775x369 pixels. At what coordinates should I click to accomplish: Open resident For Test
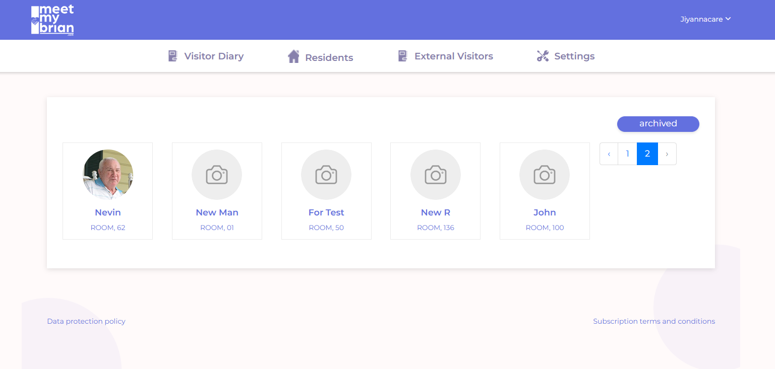pyautogui.click(x=326, y=212)
